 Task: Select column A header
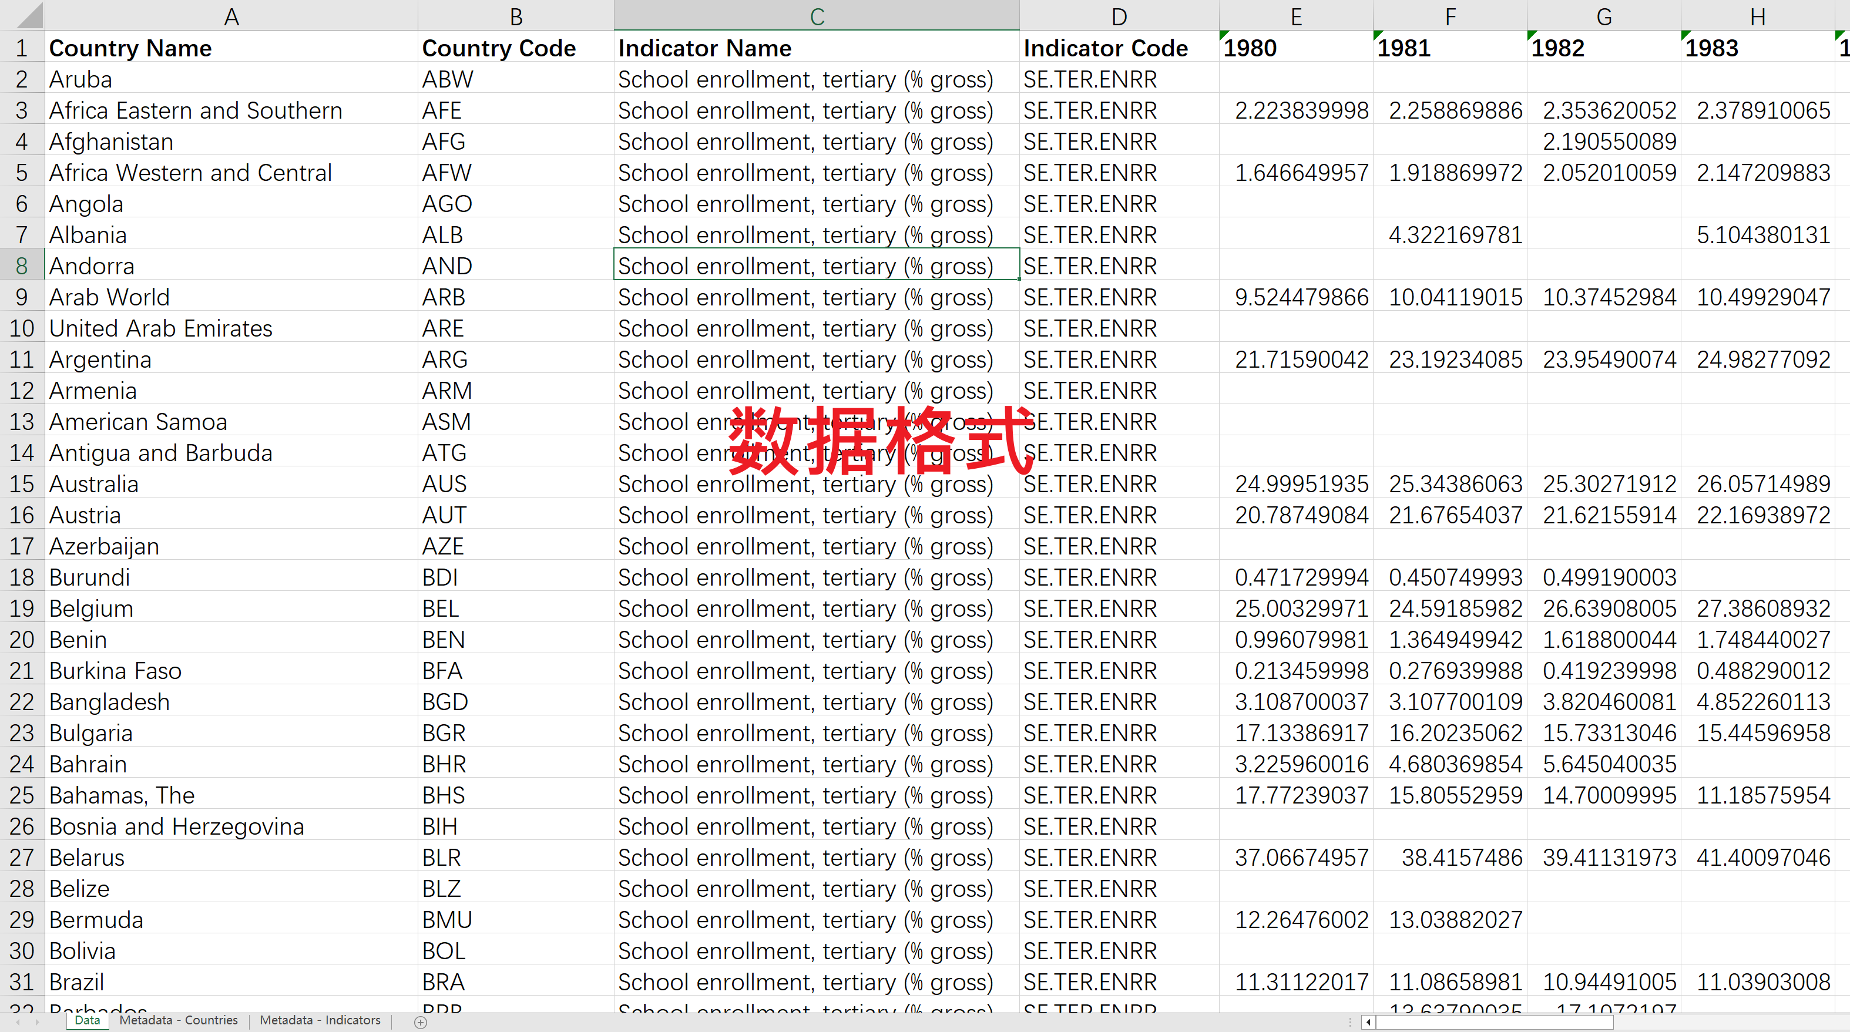(x=230, y=16)
